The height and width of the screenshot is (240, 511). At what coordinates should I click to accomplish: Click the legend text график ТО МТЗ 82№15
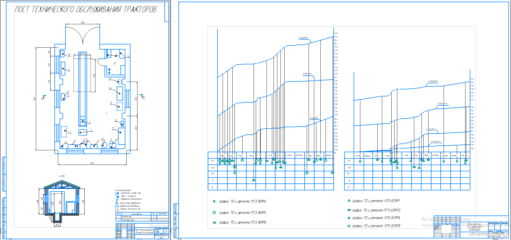(x=376, y=226)
